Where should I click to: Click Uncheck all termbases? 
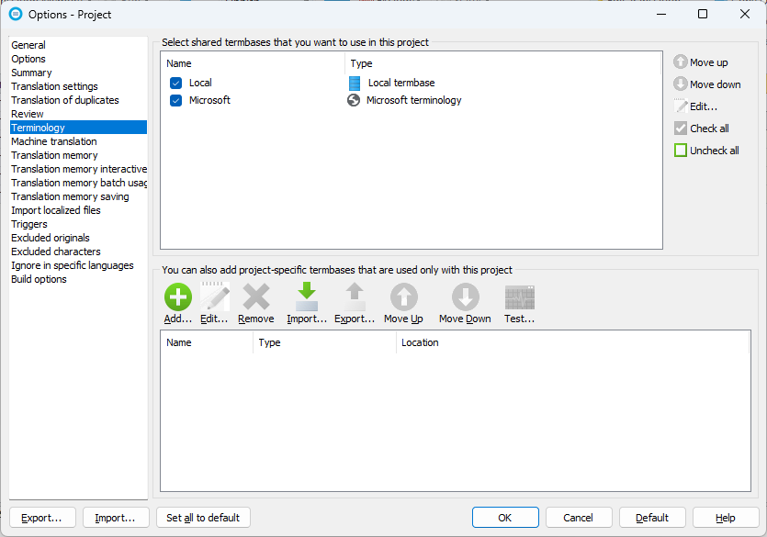tap(706, 150)
